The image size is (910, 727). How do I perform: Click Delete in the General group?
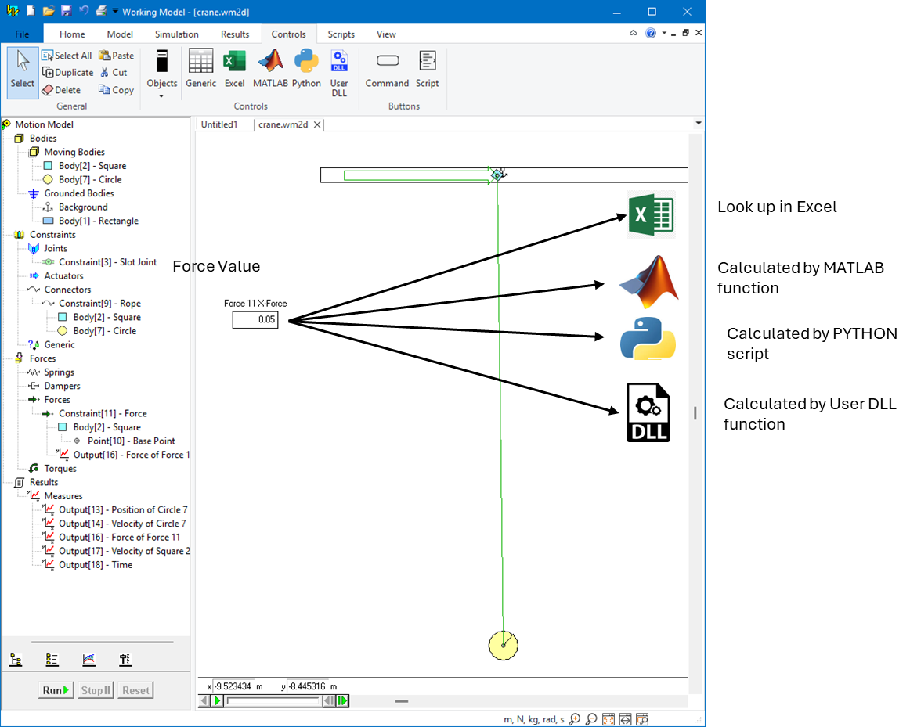pyautogui.click(x=62, y=90)
